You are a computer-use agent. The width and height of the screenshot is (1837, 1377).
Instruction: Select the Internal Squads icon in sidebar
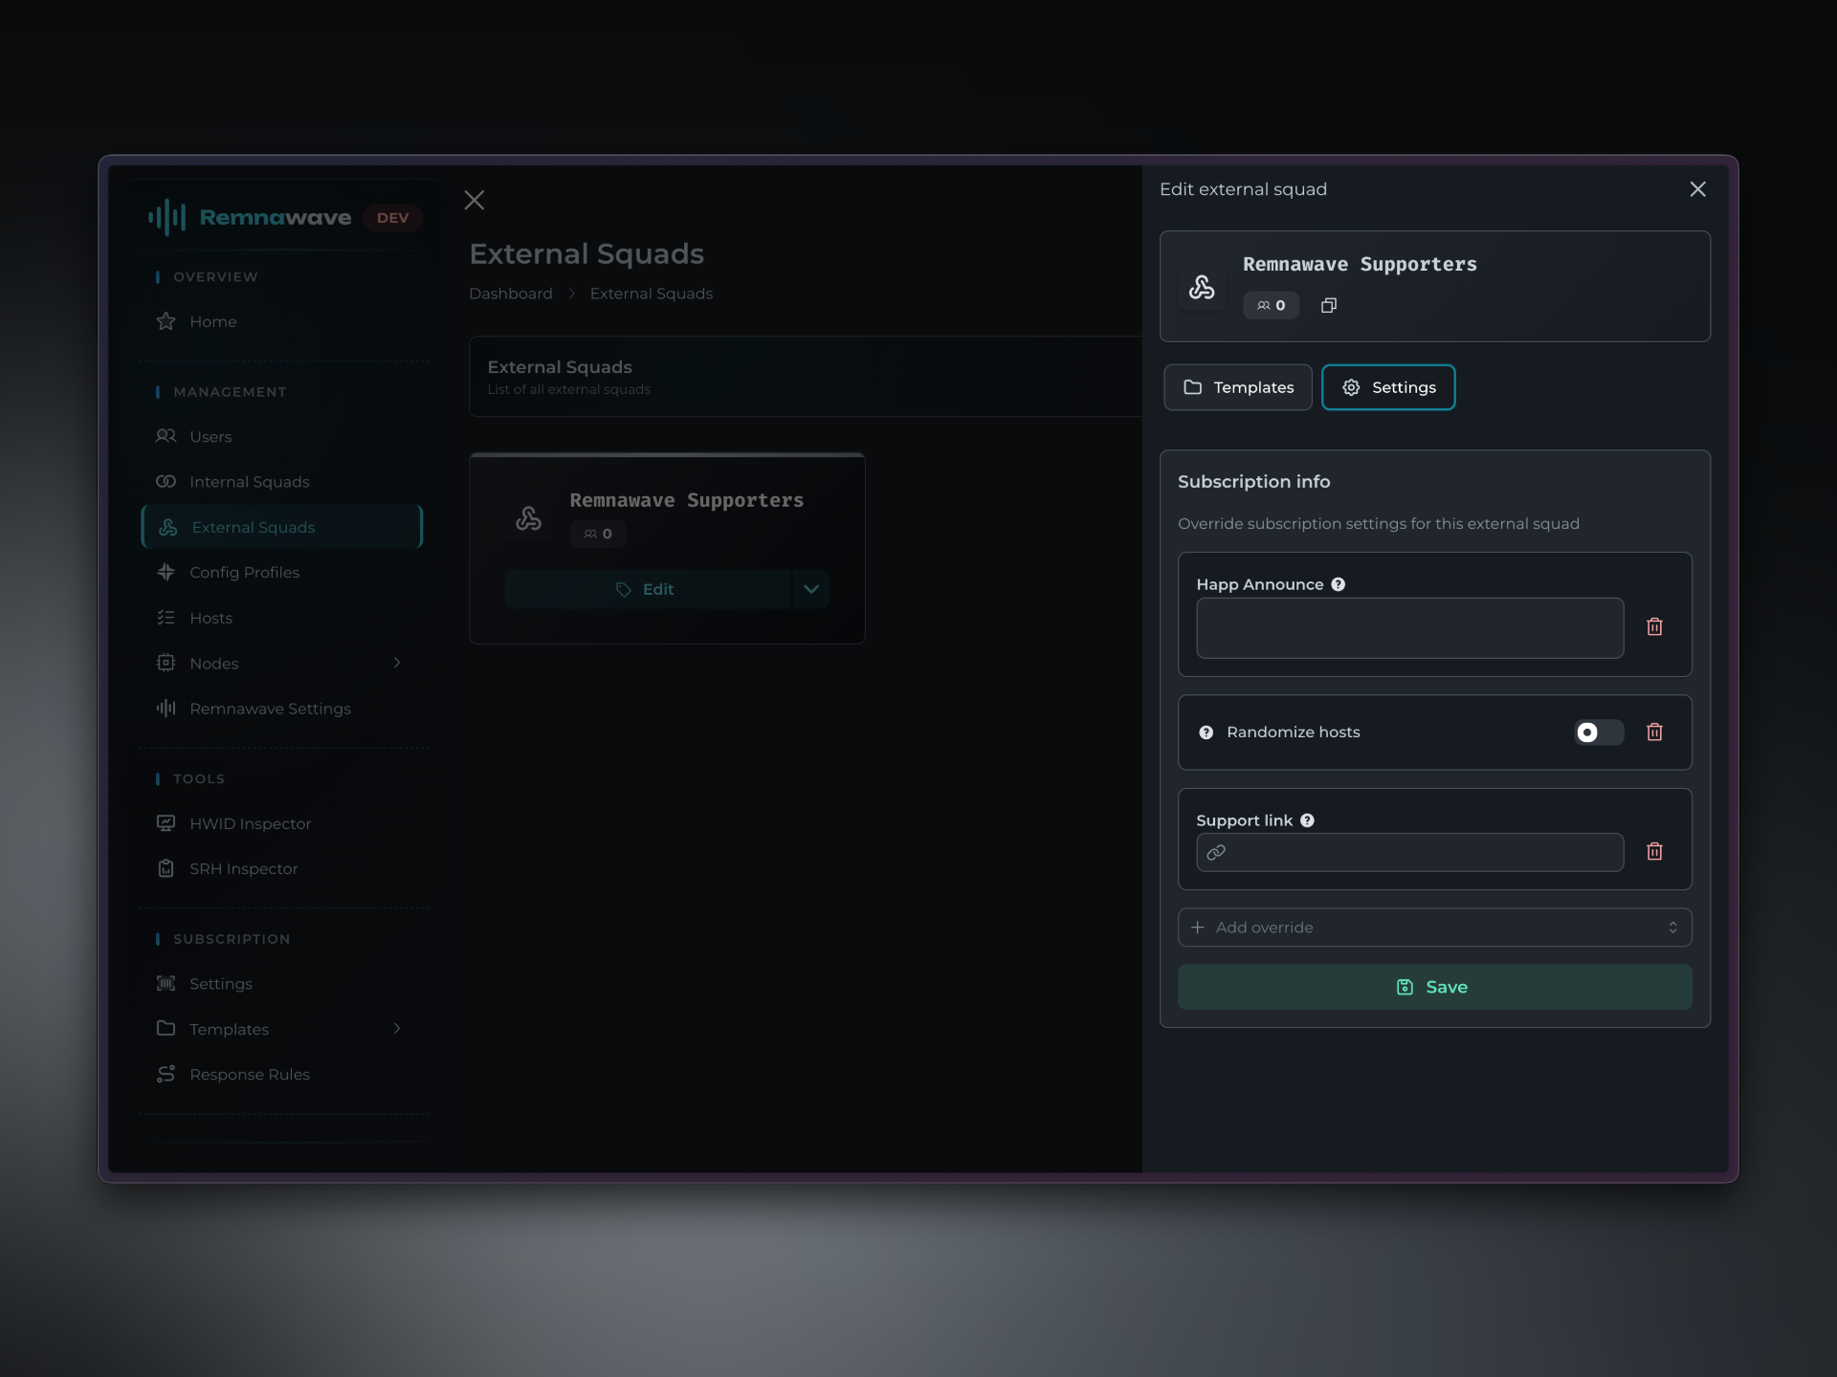(x=166, y=481)
